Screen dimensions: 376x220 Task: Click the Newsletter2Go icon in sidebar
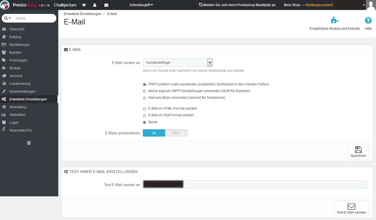4,129
